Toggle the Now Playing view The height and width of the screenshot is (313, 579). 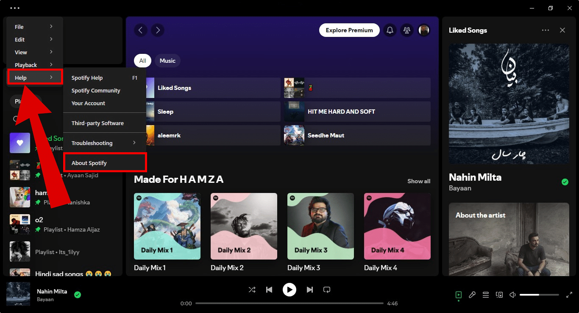(x=458, y=295)
